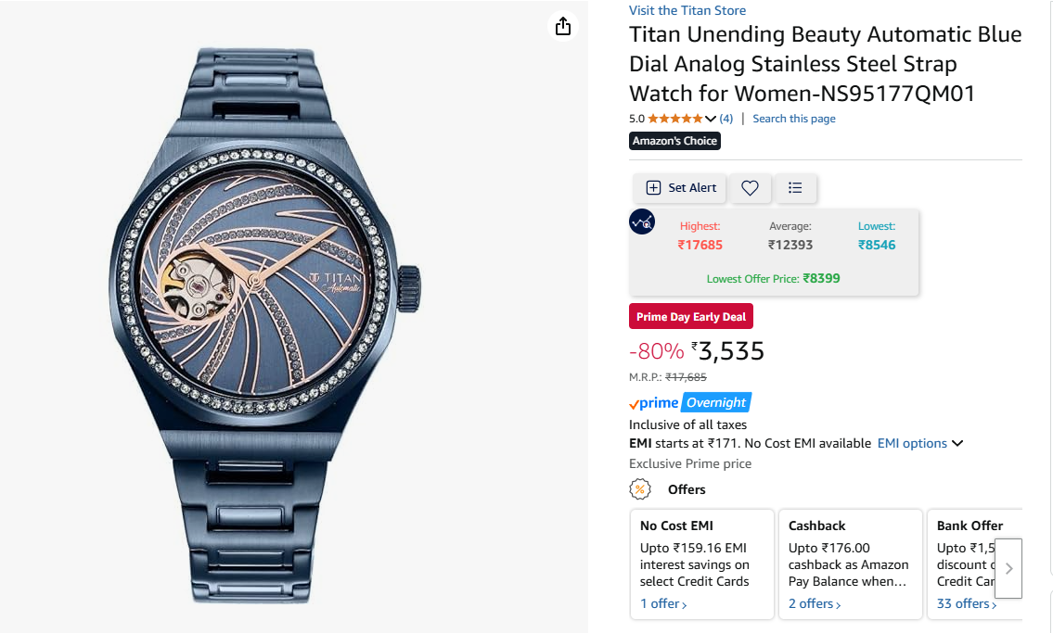Open the 4 reviews count link
Screen dimensions: 1053x633
(726, 119)
